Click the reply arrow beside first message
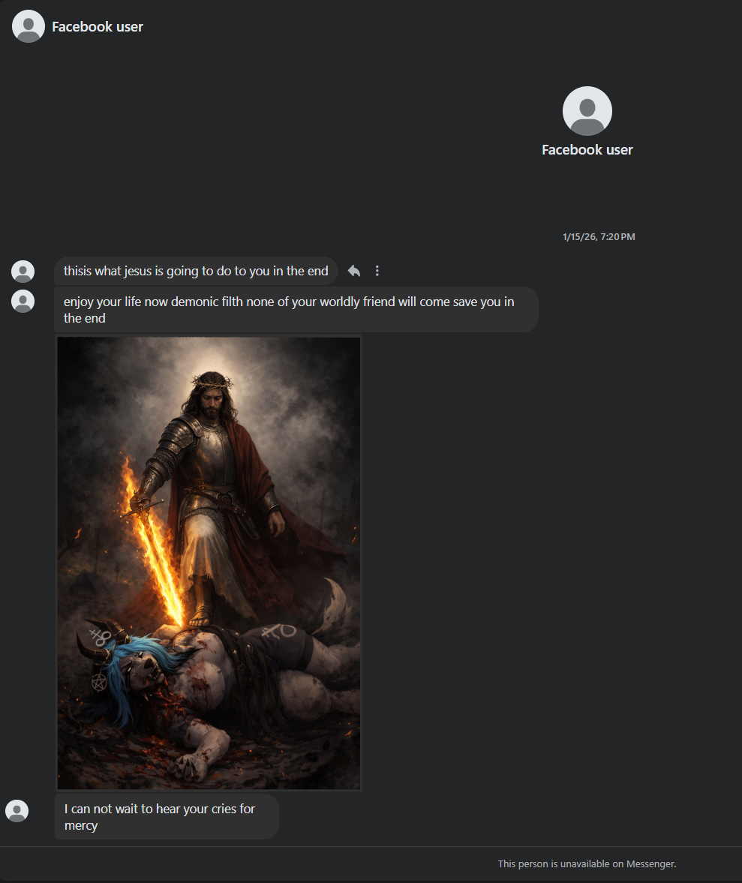The image size is (742, 883). pyautogui.click(x=354, y=271)
